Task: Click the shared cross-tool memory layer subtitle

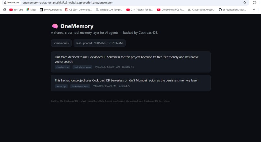Action: [105, 33]
